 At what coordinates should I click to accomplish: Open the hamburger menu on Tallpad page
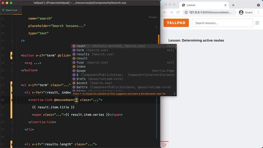257,23
